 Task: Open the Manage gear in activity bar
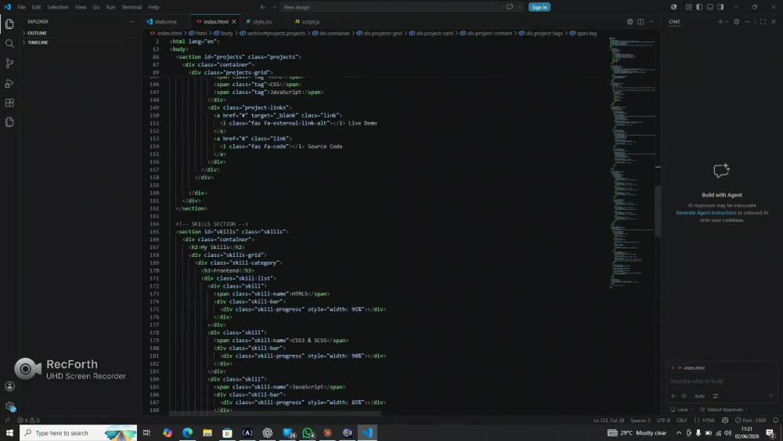click(9, 406)
